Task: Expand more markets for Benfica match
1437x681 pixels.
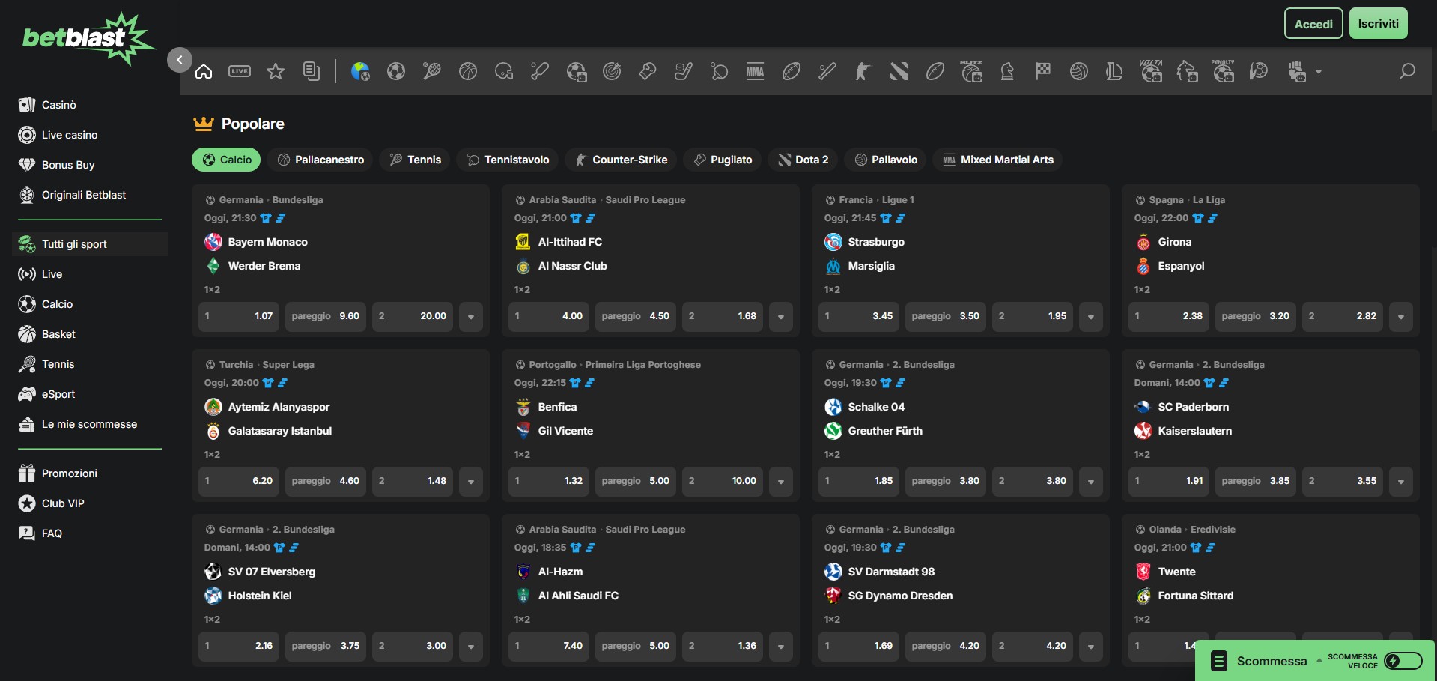Action: (781, 482)
